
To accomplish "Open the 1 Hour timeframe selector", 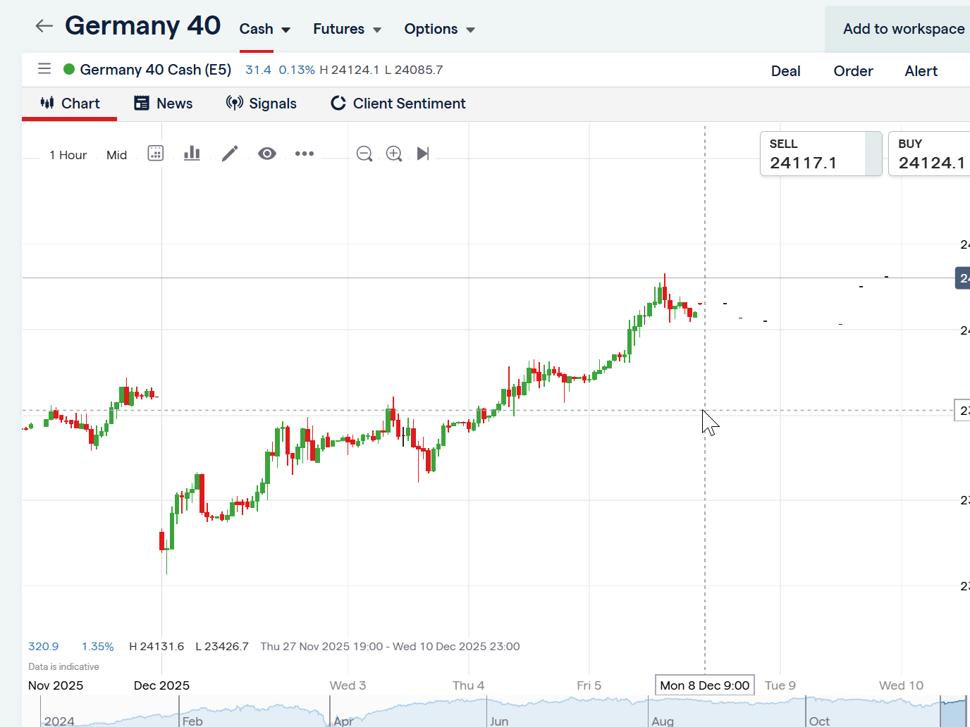I will point(68,155).
